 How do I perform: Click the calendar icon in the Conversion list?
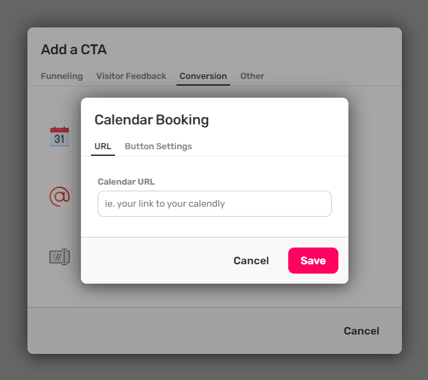point(60,136)
